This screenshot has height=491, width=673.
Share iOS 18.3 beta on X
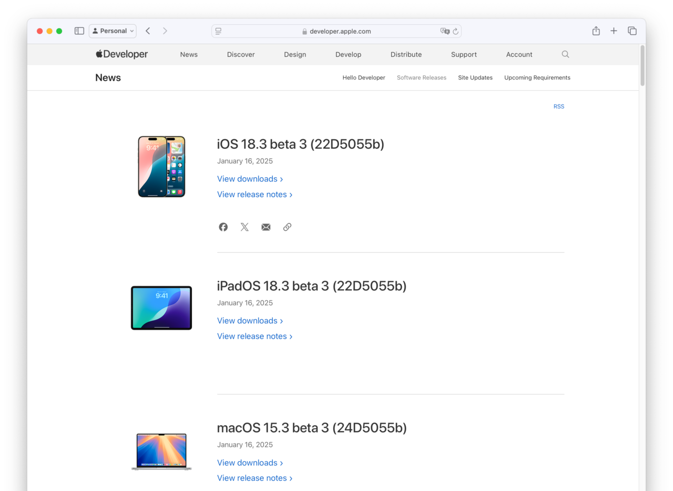coord(244,227)
